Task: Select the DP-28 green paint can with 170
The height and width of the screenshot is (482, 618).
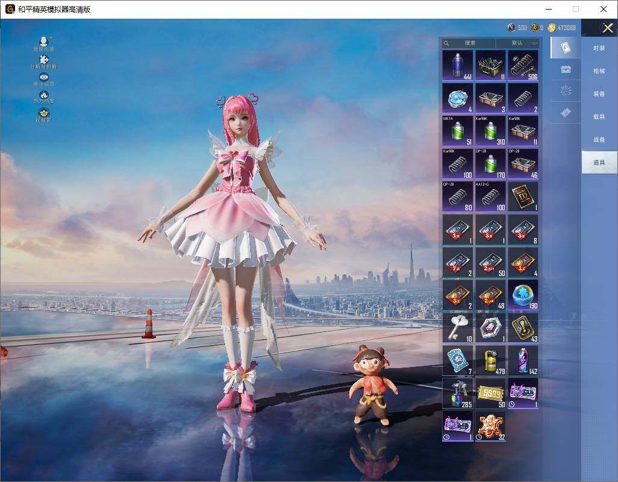Action: pyautogui.click(x=490, y=164)
